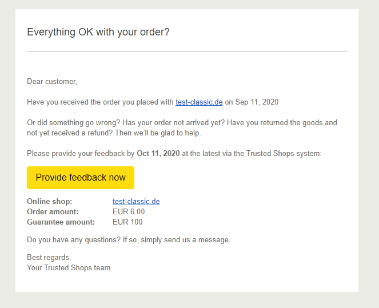
Task: Click the Online shop label
Action: point(50,202)
